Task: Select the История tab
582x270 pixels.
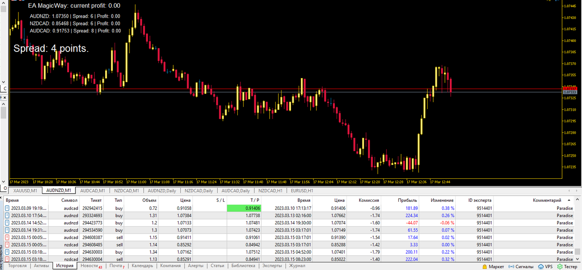Action: pyautogui.click(x=65, y=266)
